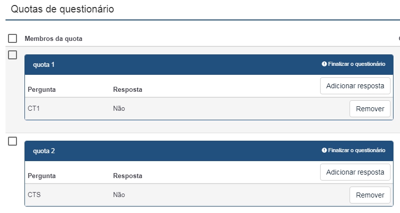Image resolution: width=400 pixels, height=213 pixels.
Task: Click Adicionar resposta in quota 2
Action: click(355, 172)
